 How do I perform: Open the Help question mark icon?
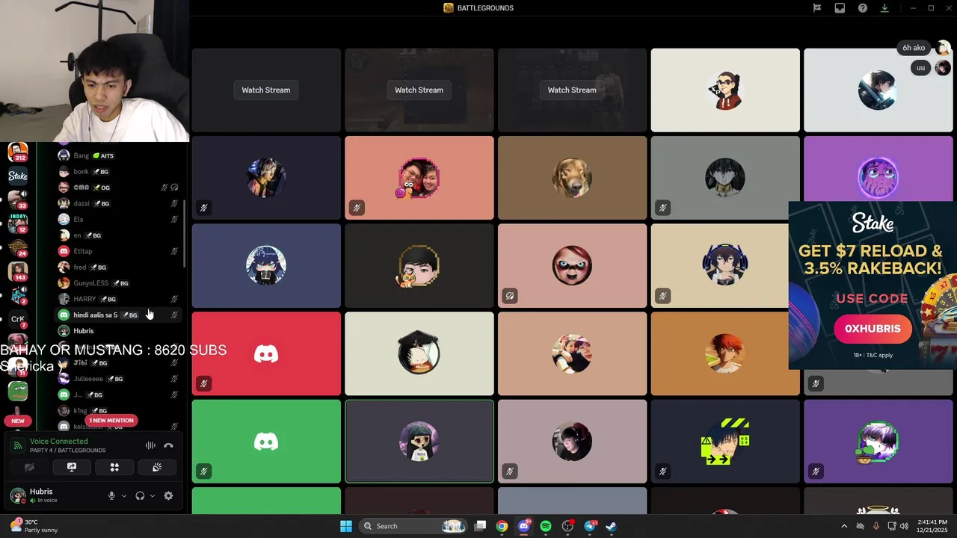point(863,8)
